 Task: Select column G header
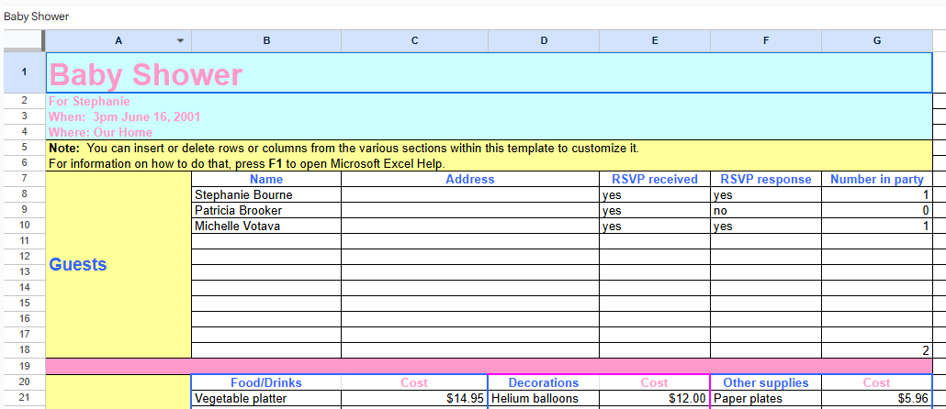click(877, 40)
